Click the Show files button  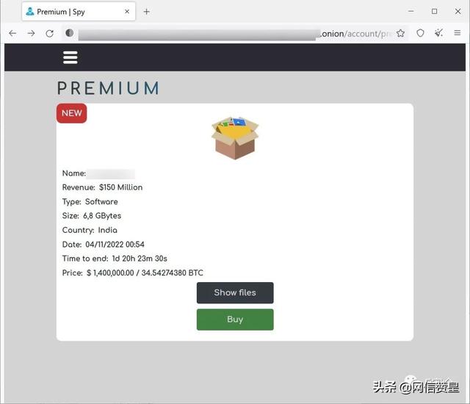(x=235, y=292)
